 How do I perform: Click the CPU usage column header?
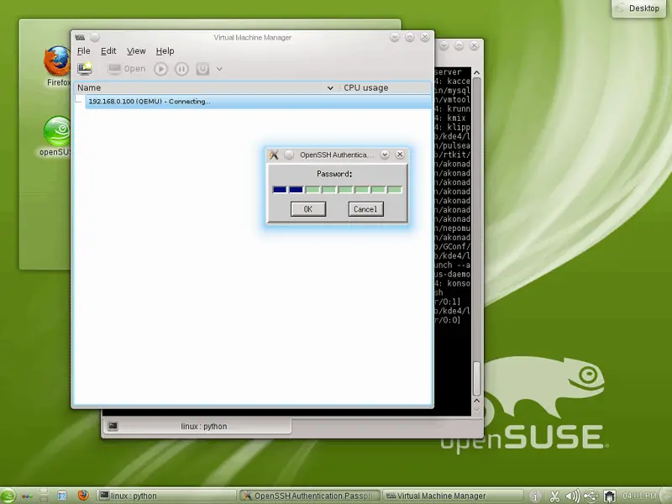pos(385,87)
